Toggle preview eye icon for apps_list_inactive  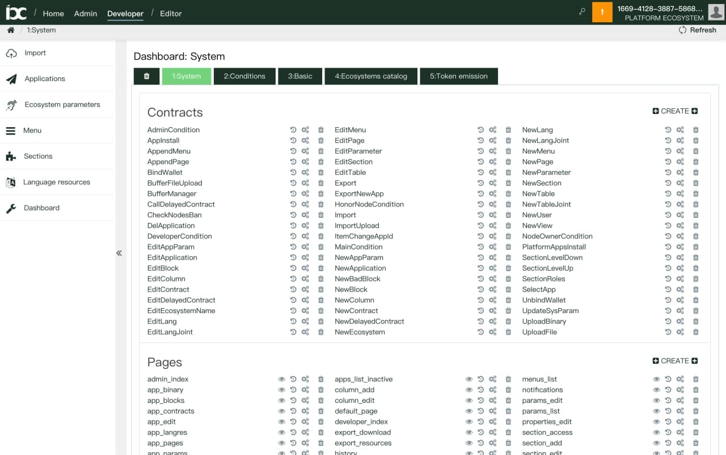pyautogui.click(x=469, y=379)
